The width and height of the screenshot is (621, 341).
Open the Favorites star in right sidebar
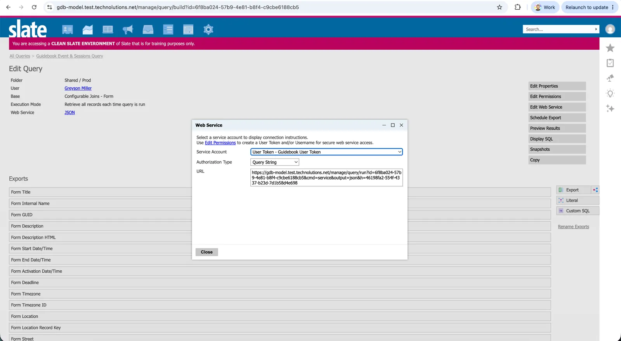tap(610, 48)
